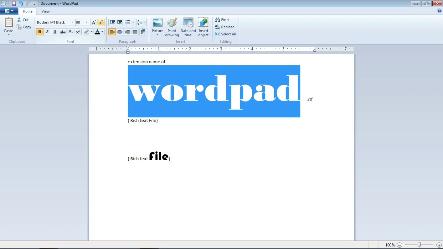Insert a Paint drawing

(172, 27)
